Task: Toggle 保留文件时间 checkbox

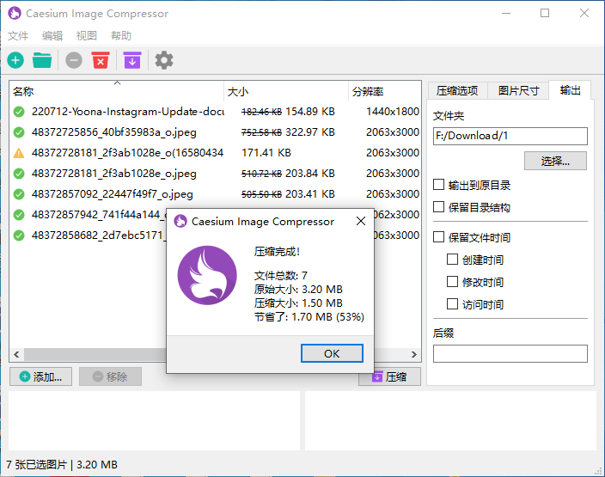Action: [438, 236]
